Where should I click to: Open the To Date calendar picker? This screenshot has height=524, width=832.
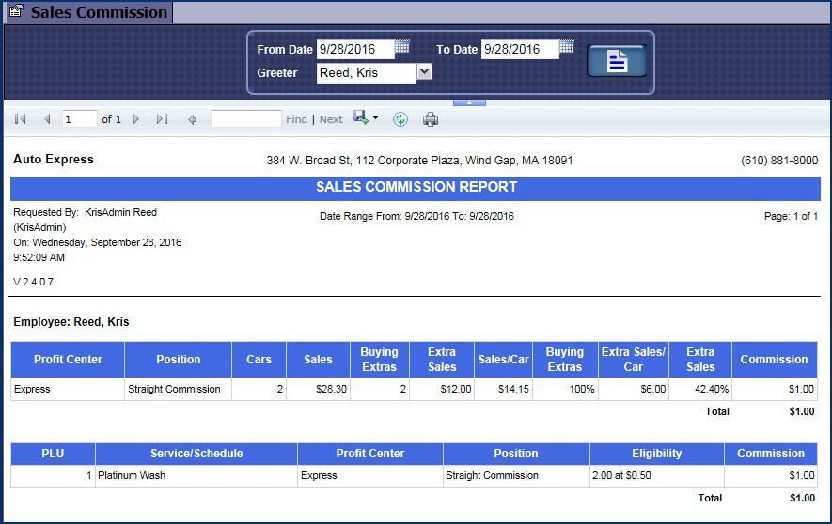tap(567, 47)
